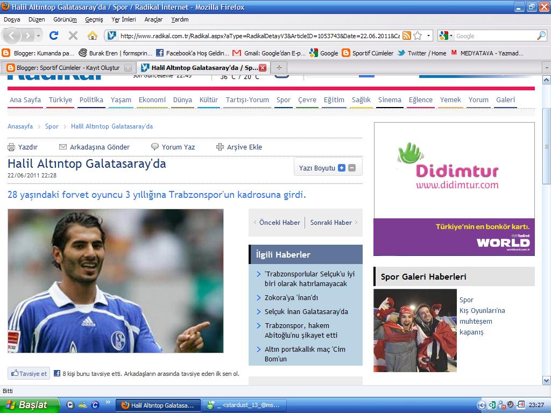Open the Sinema section link
Screen dimensions: 551x413
390,99
